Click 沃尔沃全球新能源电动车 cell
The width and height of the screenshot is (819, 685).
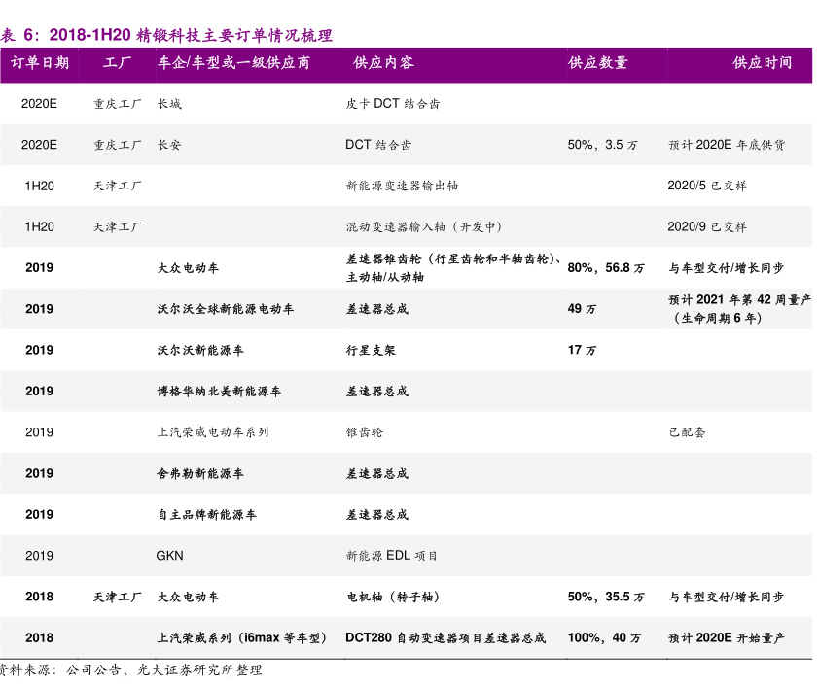point(226,309)
